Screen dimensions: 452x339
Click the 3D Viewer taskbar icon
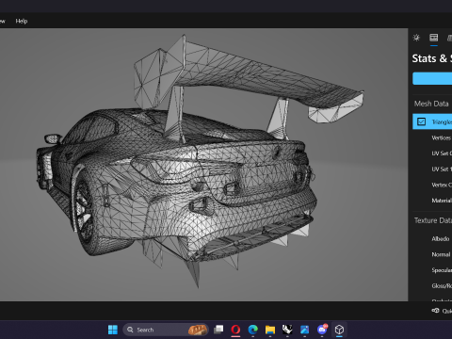point(339,330)
